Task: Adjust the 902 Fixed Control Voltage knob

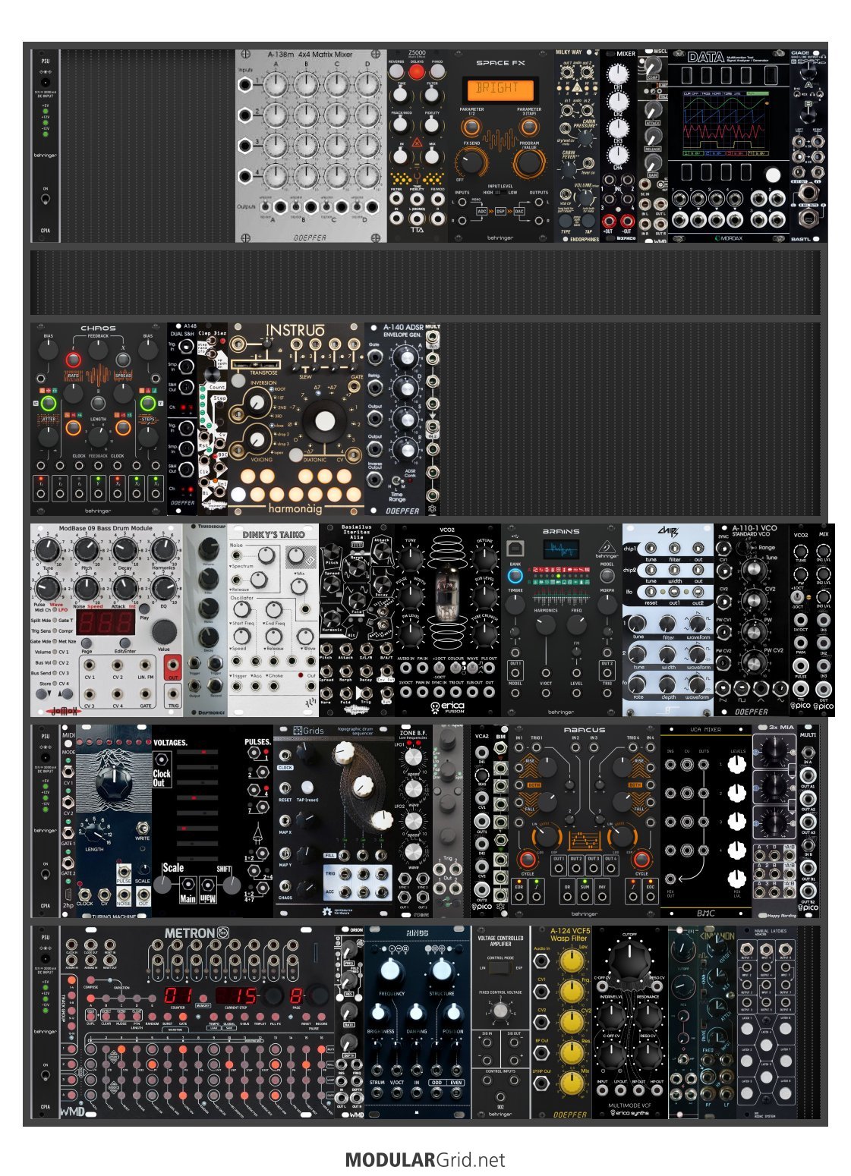Action: coord(500,1010)
